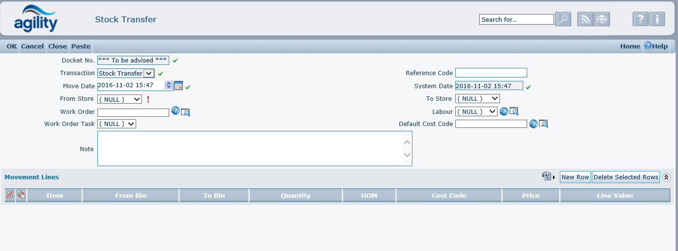678x251 pixels.
Task: Click the export icon beside New Row
Action: tap(547, 176)
